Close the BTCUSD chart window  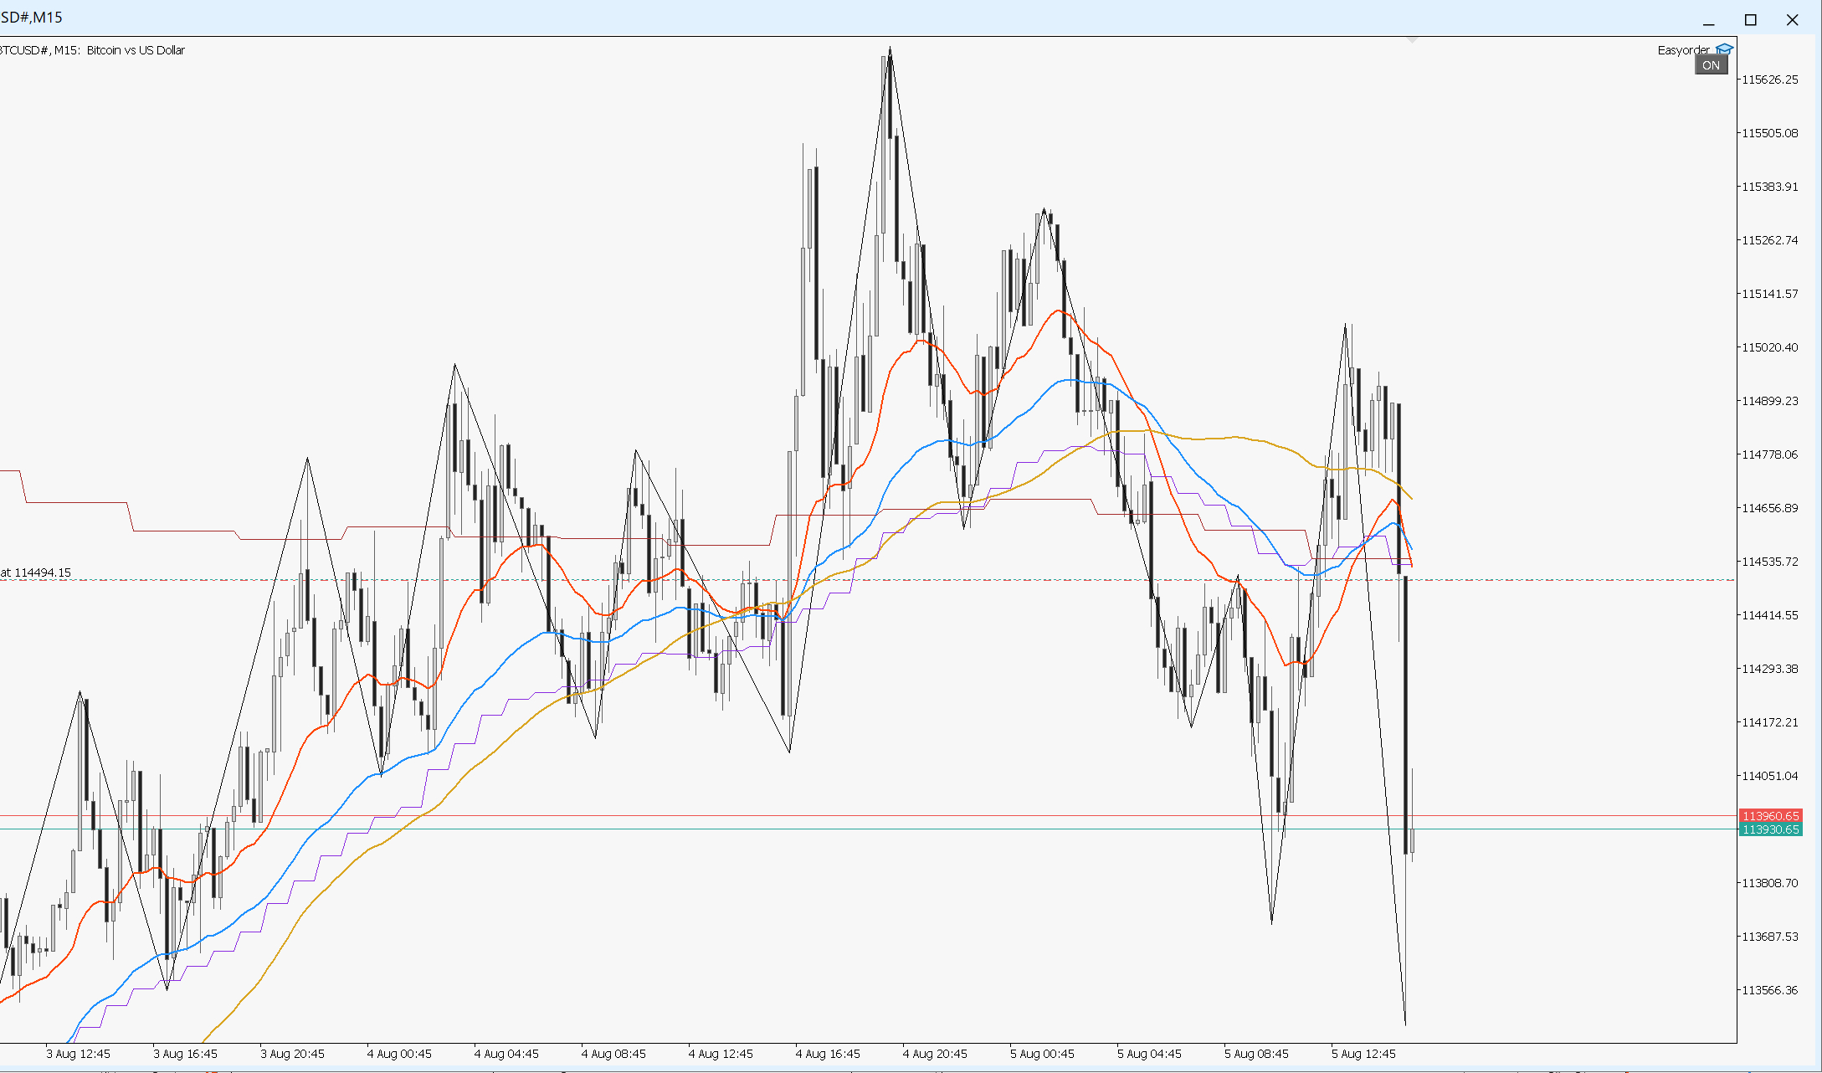click(x=1792, y=20)
